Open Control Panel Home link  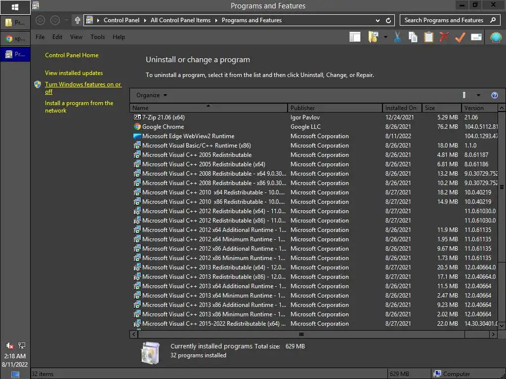click(72, 55)
